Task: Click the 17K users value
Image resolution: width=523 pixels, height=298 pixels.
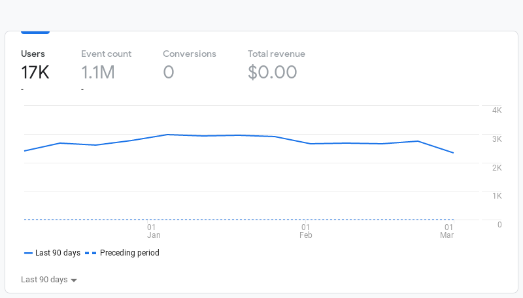Action: 35,73
